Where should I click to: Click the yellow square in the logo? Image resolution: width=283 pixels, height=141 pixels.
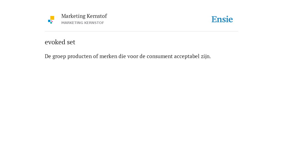[52, 18]
